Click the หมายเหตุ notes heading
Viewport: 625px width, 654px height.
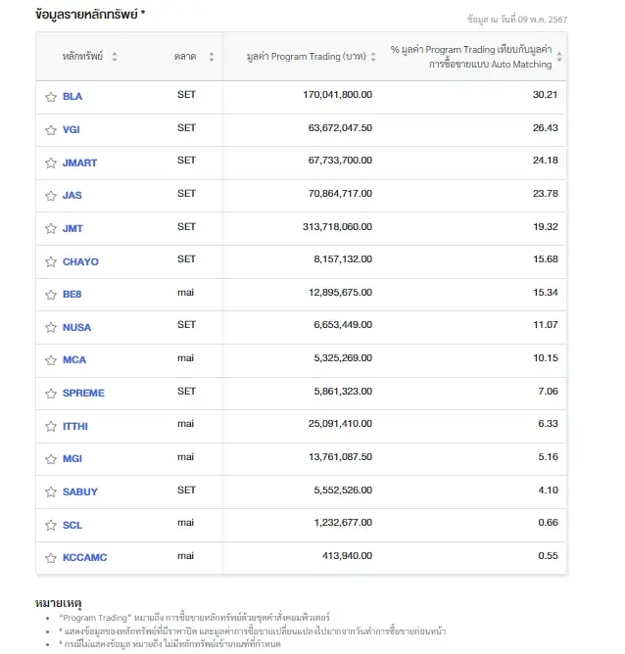coord(58,603)
